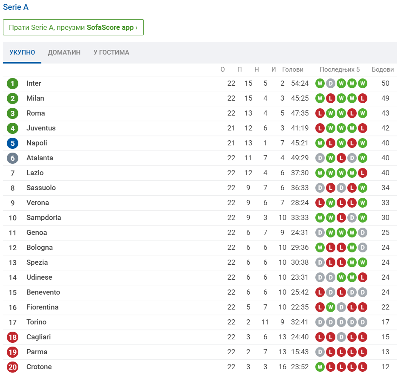Open the Juventus team link

[41, 128]
